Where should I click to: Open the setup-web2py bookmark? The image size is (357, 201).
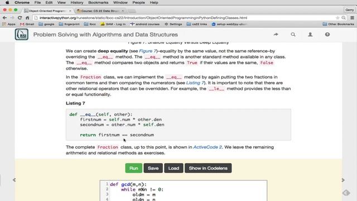(229, 24)
